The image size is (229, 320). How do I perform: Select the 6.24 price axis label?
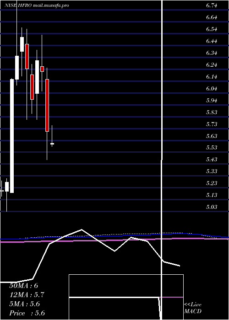tap(212, 65)
